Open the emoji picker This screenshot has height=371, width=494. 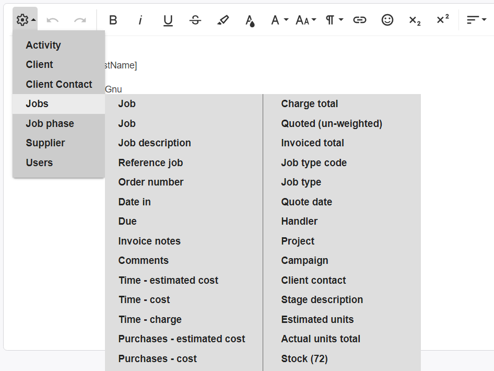coord(387,20)
